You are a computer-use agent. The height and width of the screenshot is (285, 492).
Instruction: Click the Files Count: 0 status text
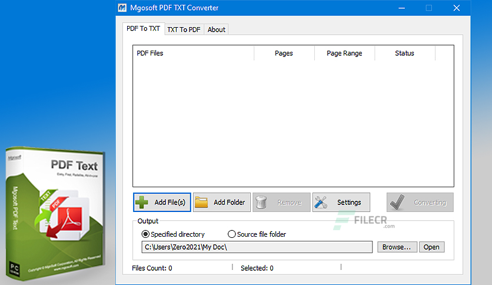(x=152, y=268)
